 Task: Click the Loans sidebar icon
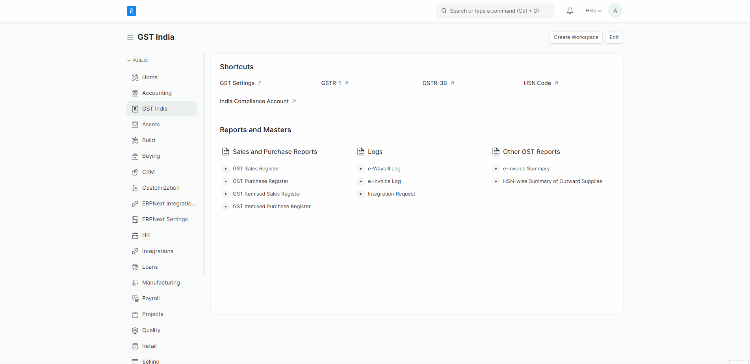pos(135,267)
